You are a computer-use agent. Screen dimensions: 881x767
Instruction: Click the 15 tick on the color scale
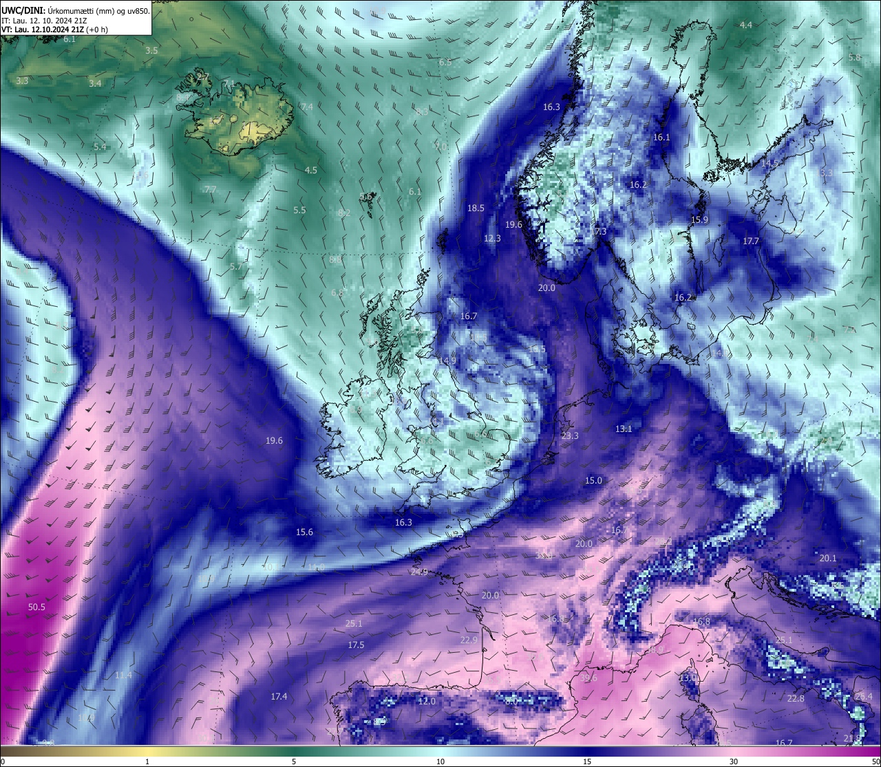click(586, 761)
